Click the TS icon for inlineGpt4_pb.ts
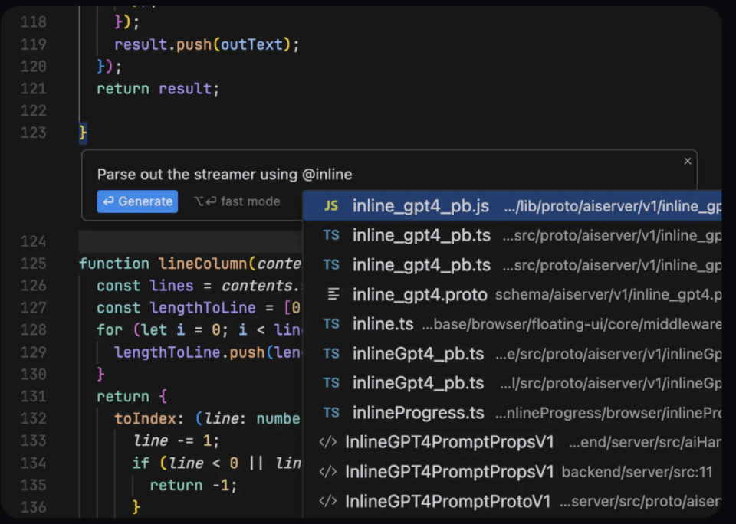Image resolution: width=736 pixels, height=524 pixels. (x=331, y=353)
